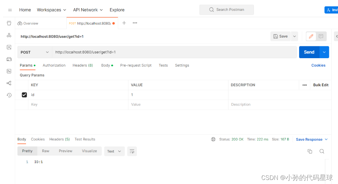Select the response Cookies tab
The image size is (338, 184).
(x=38, y=139)
